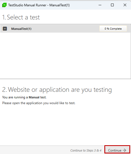This screenshot has width=131, height=154.
Task: Minimize the Manual Runner window
Action: pos(100,5)
